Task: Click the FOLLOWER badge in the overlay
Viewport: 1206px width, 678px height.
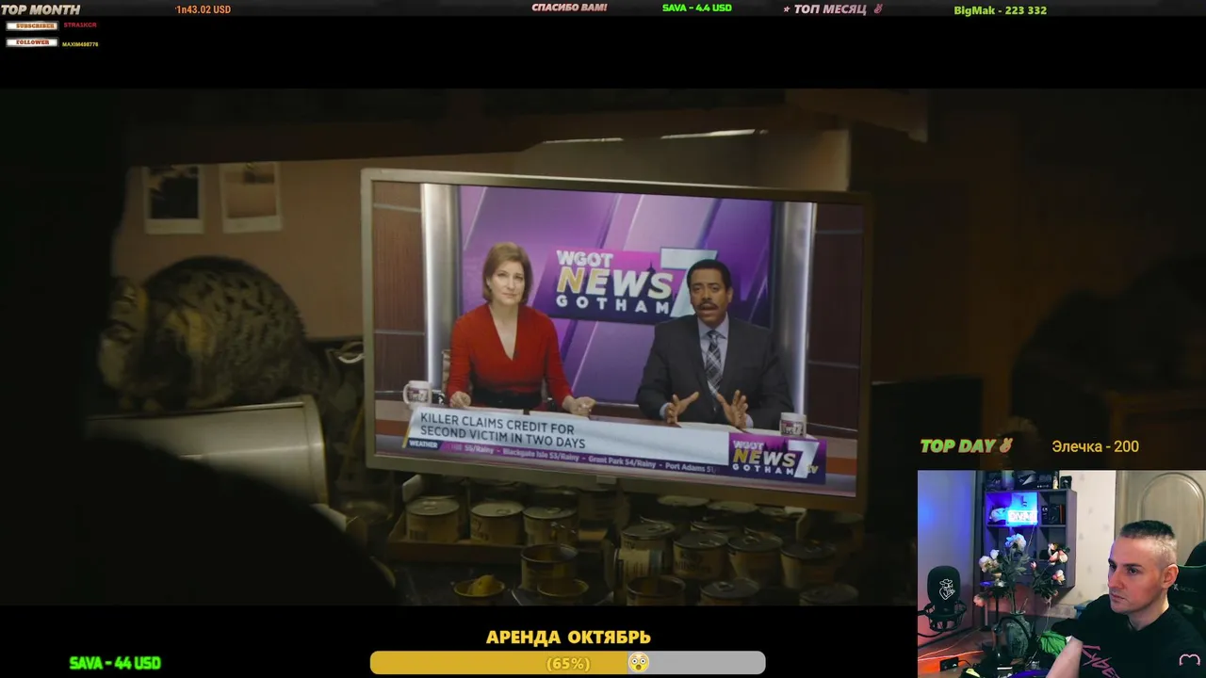Action: (31, 42)
